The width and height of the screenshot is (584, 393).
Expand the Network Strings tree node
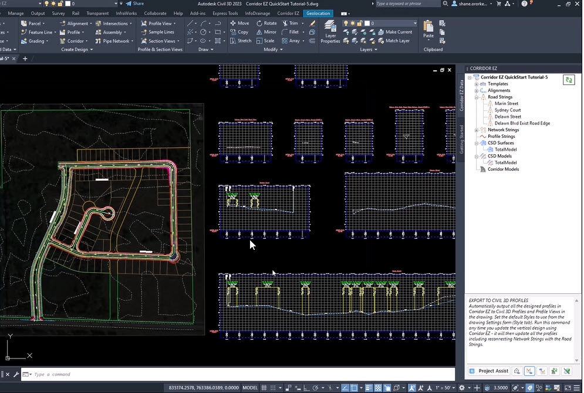477,130
